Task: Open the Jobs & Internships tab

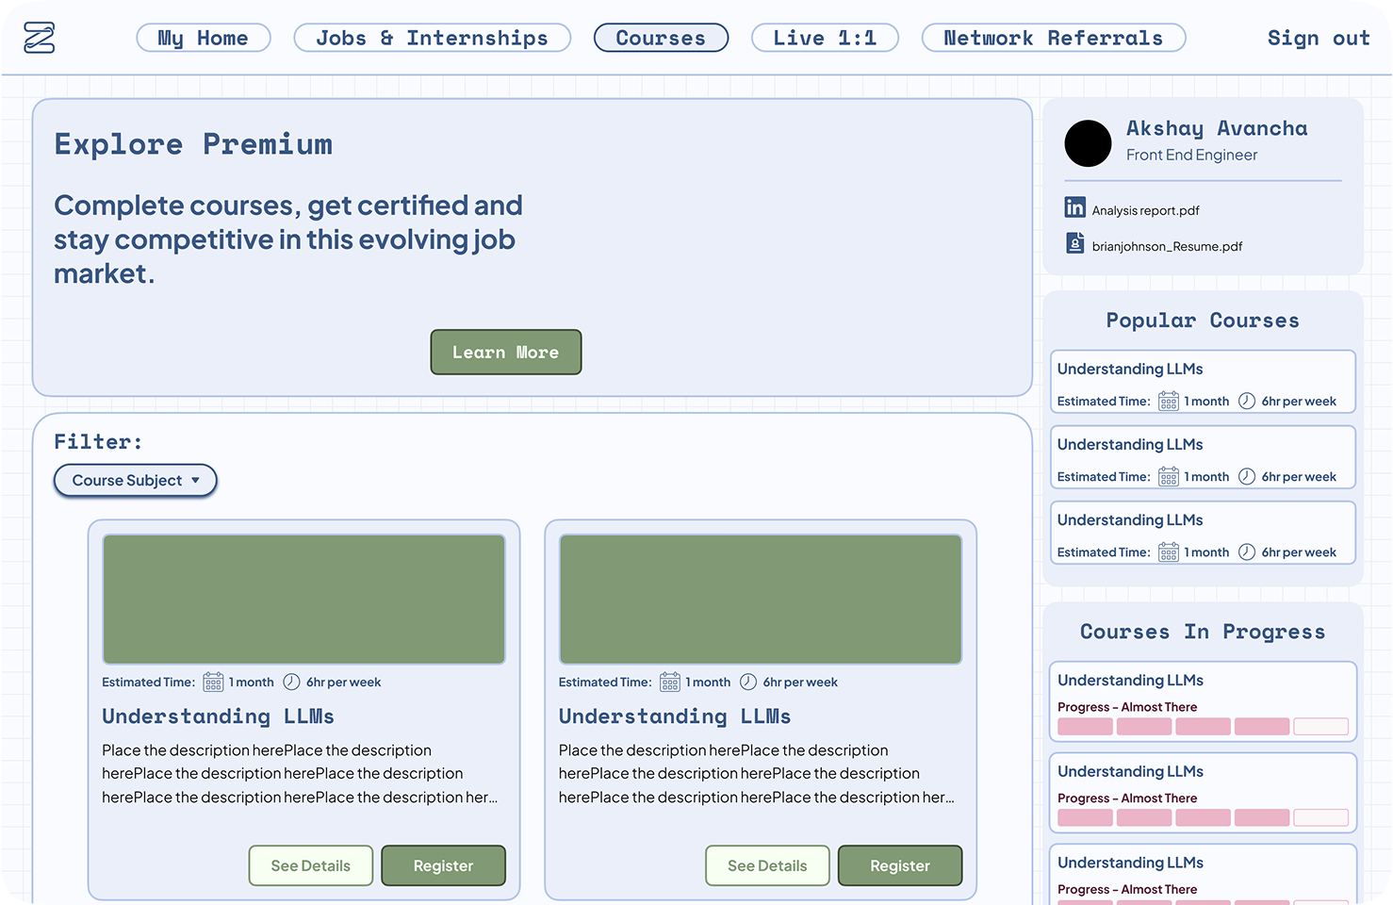Action: pos(432,38)
